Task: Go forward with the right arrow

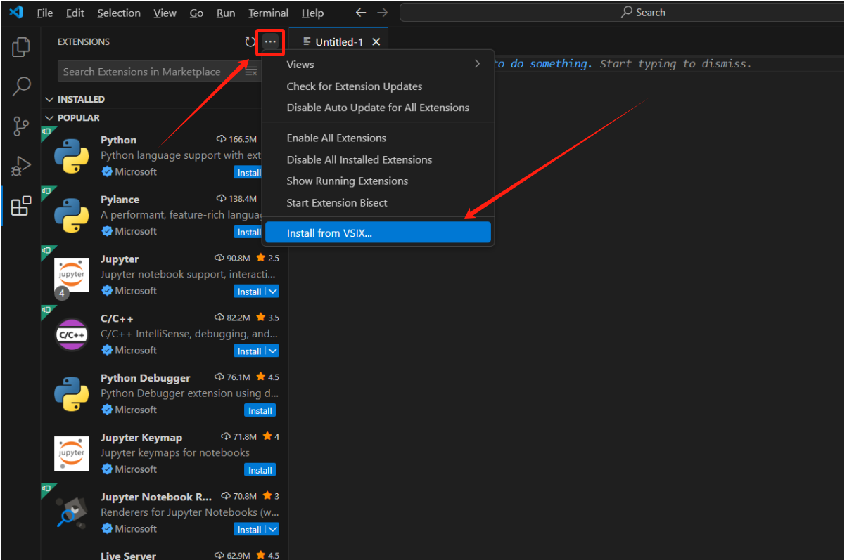Action: (x=382, y=13)
